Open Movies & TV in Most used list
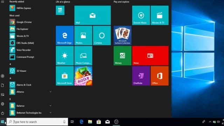 pyautogui.click(x=30, y=36)
